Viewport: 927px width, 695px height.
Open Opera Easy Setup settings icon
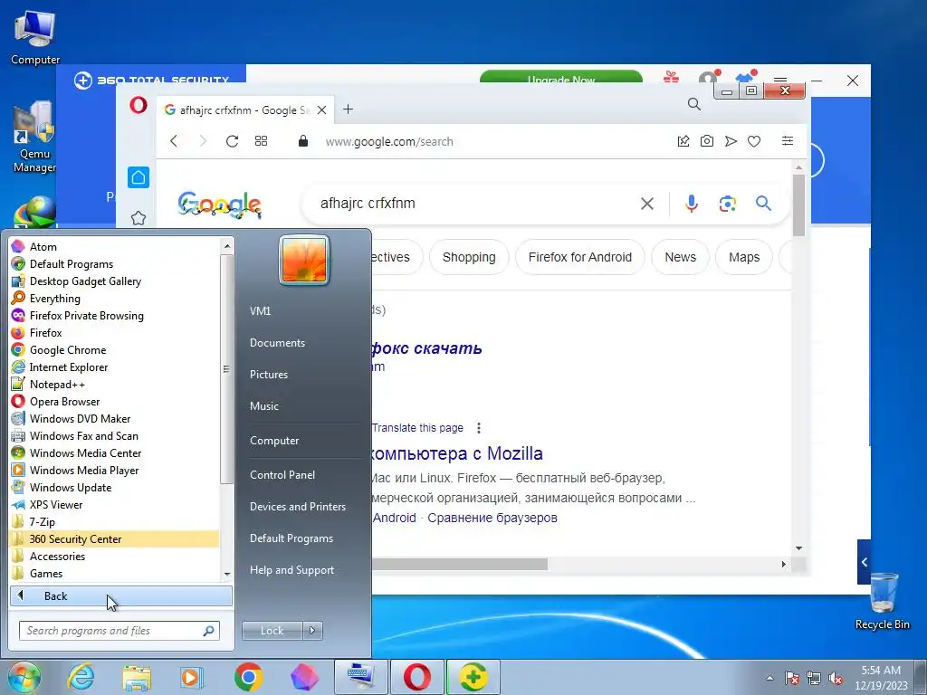coord(788,140)
